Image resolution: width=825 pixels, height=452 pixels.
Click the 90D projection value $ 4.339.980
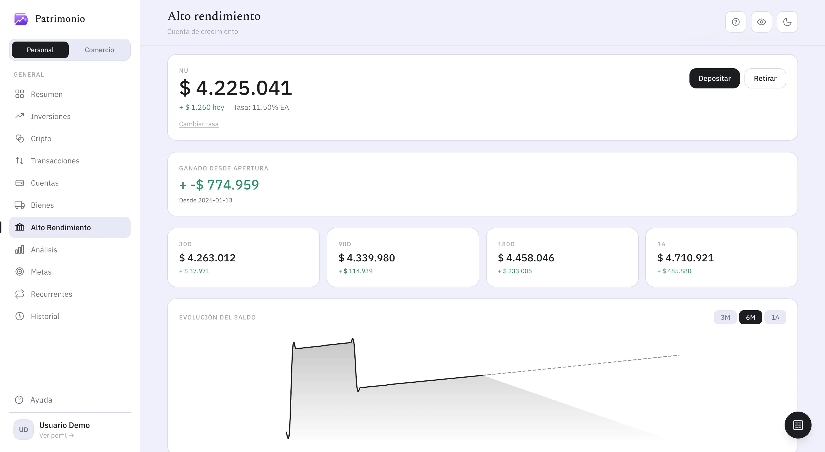pyautogui.click(x=367, y=257)
